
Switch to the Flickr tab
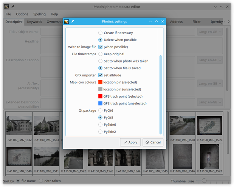[197, 22]
